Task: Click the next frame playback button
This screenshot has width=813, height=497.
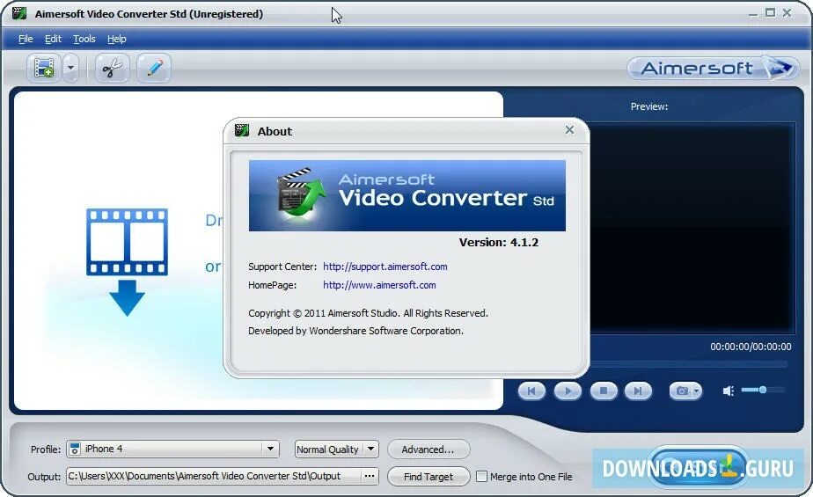Action: (x=638, y=391)
